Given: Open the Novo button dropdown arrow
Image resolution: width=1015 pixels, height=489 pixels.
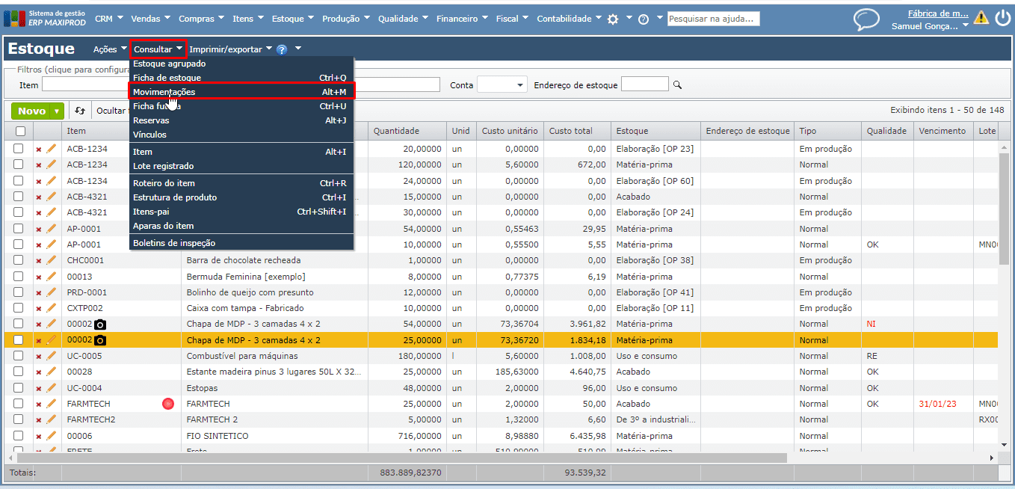Looking at the screenshot, I should tap(57, 111).
